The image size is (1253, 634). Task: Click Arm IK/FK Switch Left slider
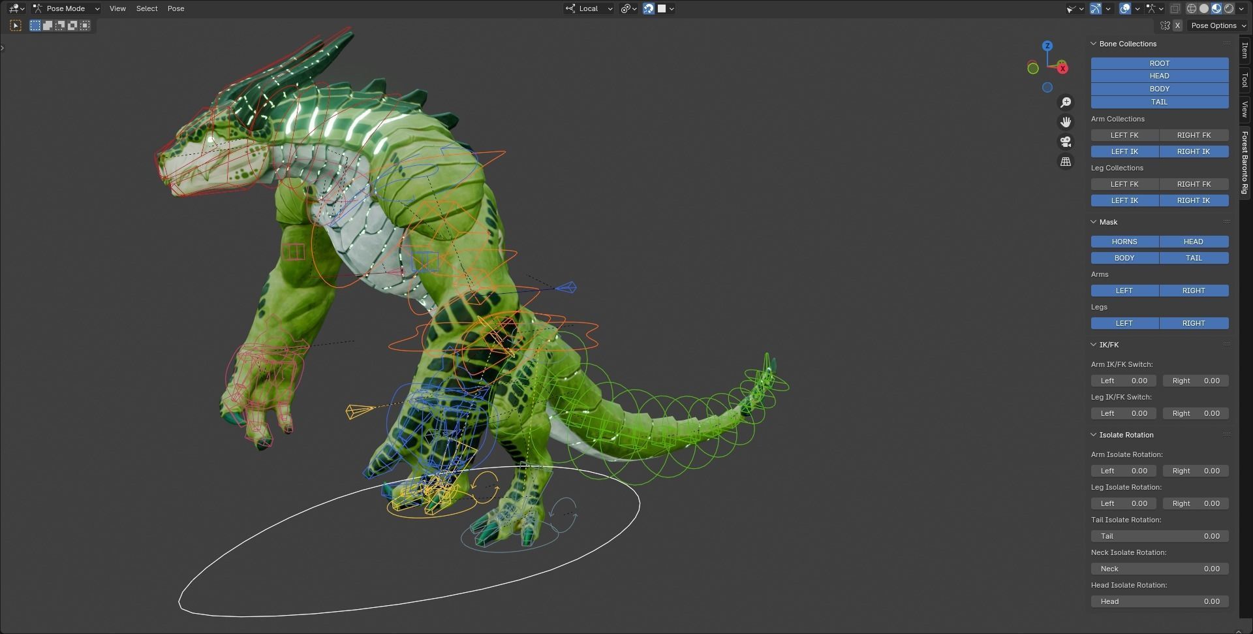[1124, 381]
